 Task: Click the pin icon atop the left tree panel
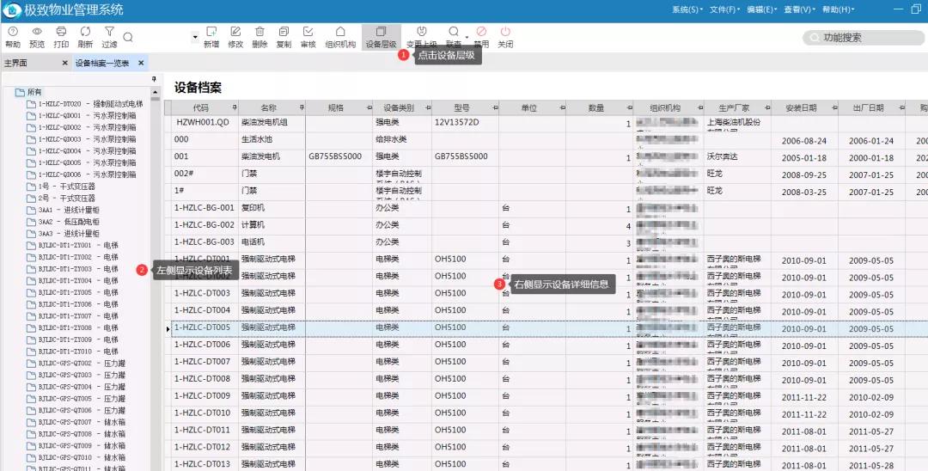(154, 79)
